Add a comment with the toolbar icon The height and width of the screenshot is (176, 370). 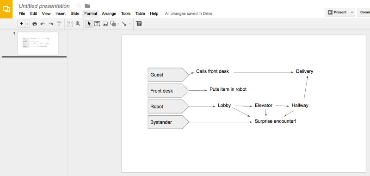(x=139, y=24)
